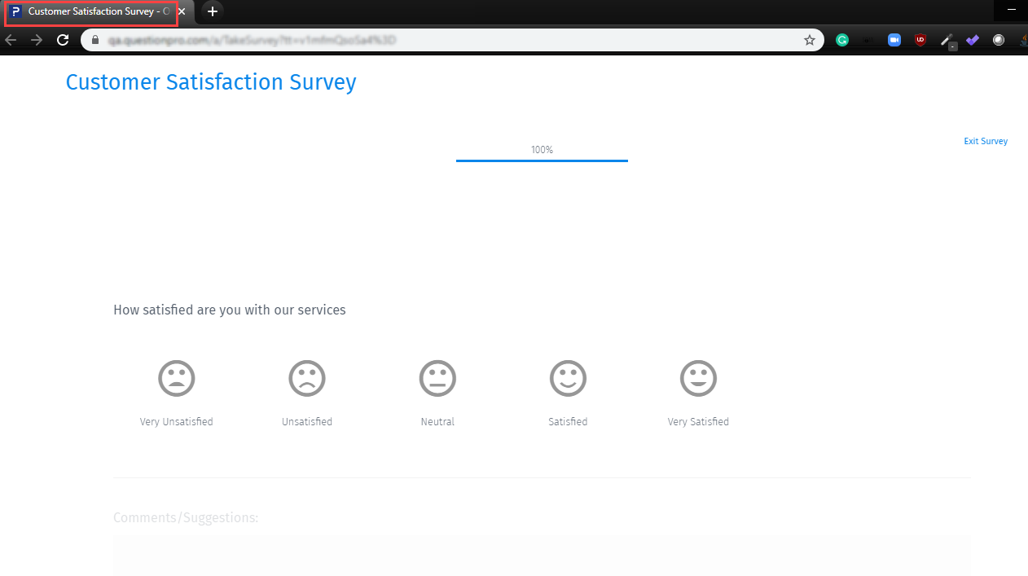Open the uBlock Origin extension
Image resolution: width=1028 pixels, height=576 pixels.
tap(920, 39)
